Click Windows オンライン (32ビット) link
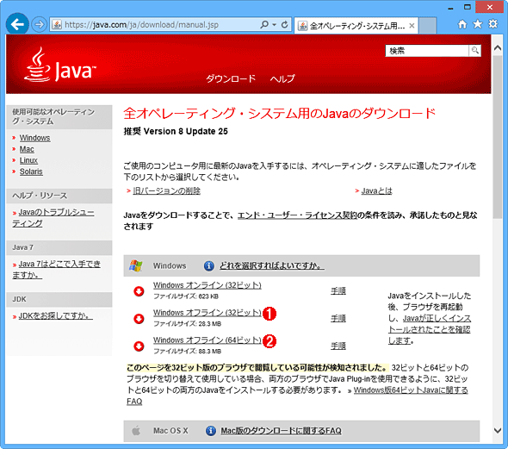 (207, 285)
